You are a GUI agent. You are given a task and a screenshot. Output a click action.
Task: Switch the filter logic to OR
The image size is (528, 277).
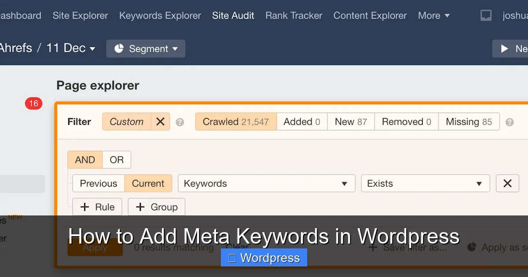tap(117, 160)
